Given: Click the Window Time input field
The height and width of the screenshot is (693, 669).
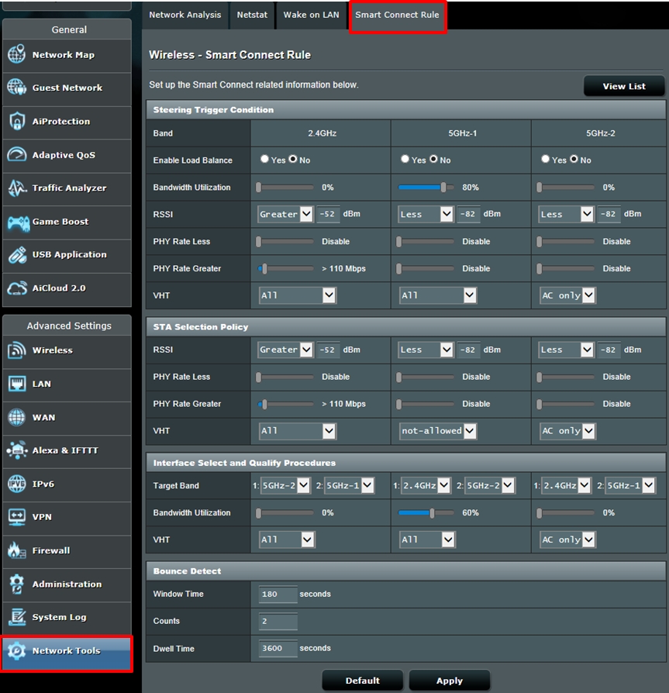Looking at the screenshot, I should coord(278,594).
